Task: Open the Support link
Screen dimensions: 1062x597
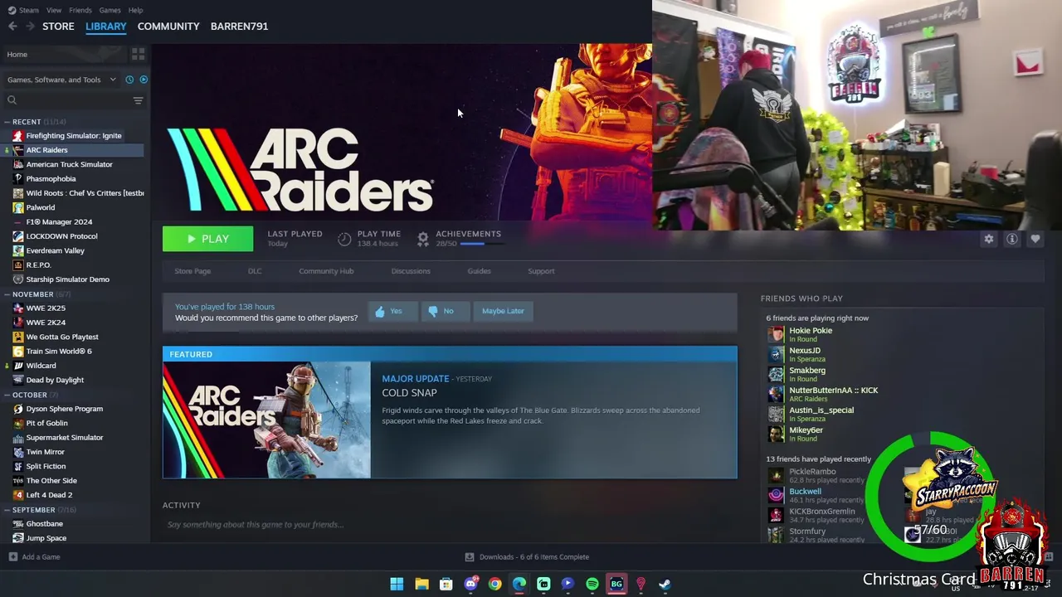Action: coord(541,271)
